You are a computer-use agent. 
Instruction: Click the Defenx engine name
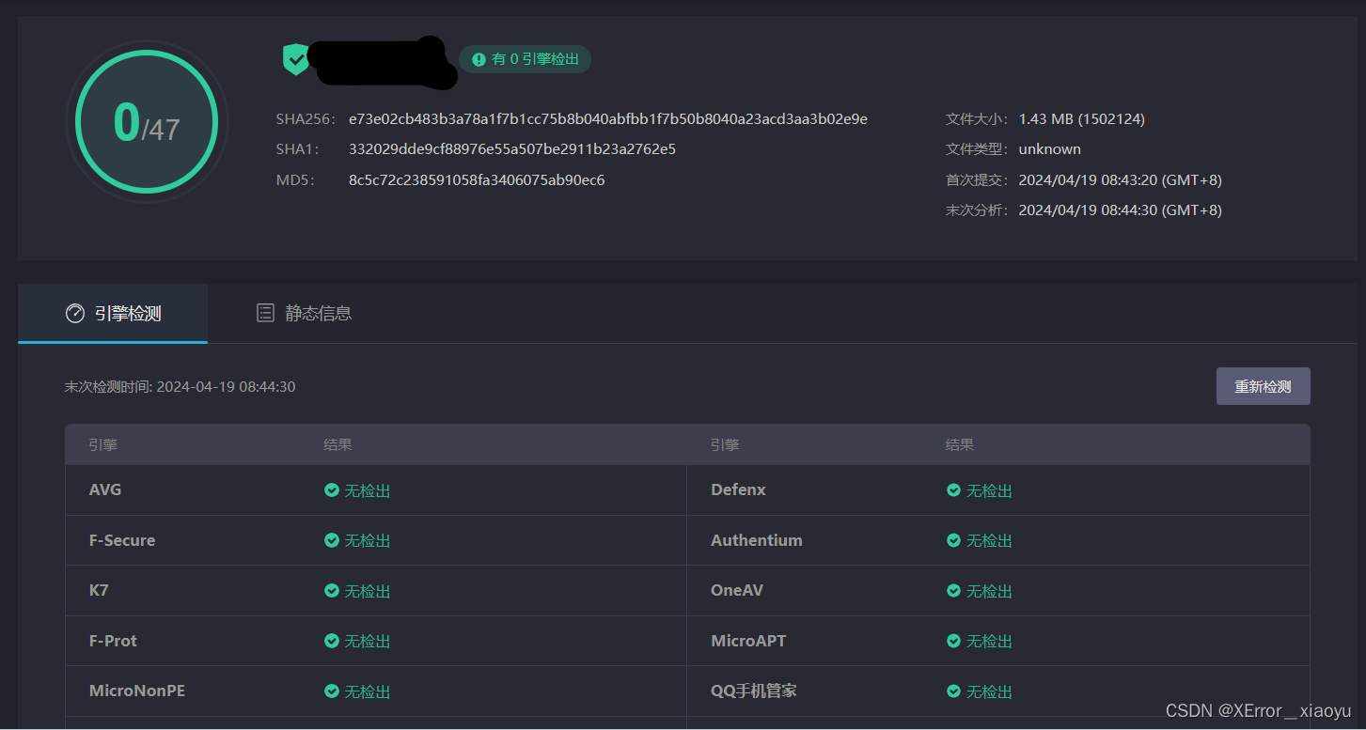[738, 489]
